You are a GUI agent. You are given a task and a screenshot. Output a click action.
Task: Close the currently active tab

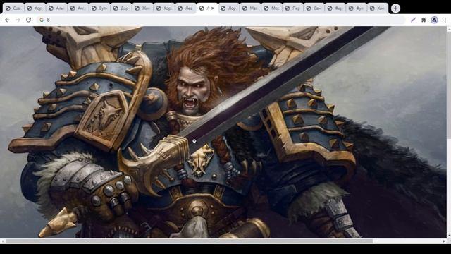pyautogui.click(x=213, y=8)
